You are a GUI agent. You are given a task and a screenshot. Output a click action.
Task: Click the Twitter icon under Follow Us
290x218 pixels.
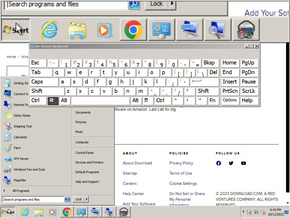coord(231,163)
